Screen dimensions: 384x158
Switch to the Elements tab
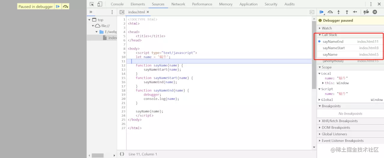point(138,4)
